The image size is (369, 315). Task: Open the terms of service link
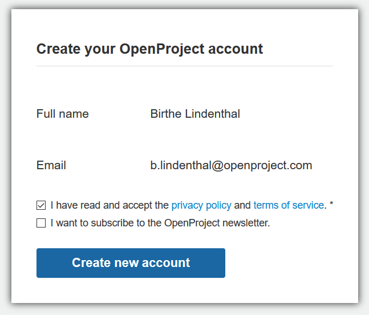[289, 205]
